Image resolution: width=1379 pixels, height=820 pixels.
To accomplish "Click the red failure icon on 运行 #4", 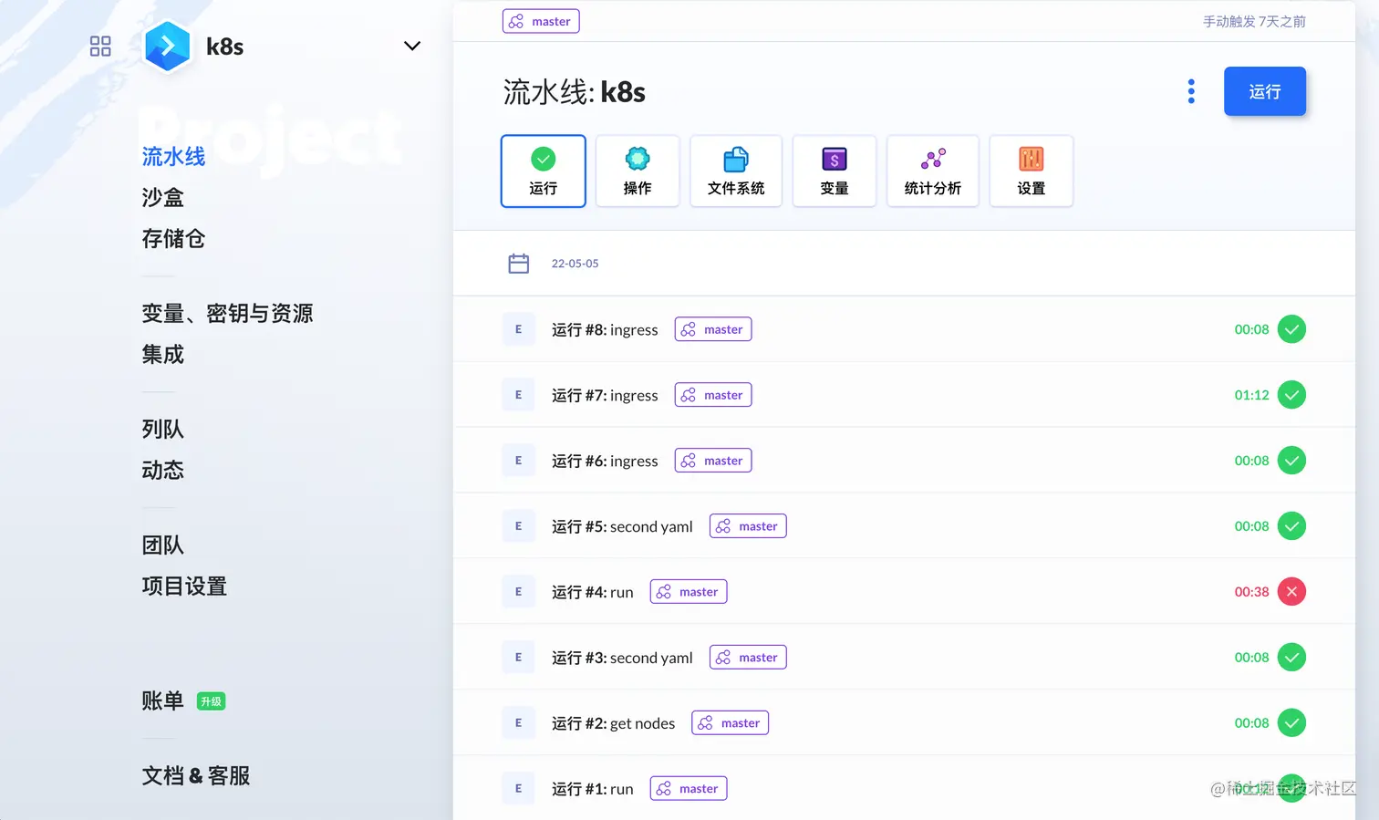I will [x=1291, y=591].
